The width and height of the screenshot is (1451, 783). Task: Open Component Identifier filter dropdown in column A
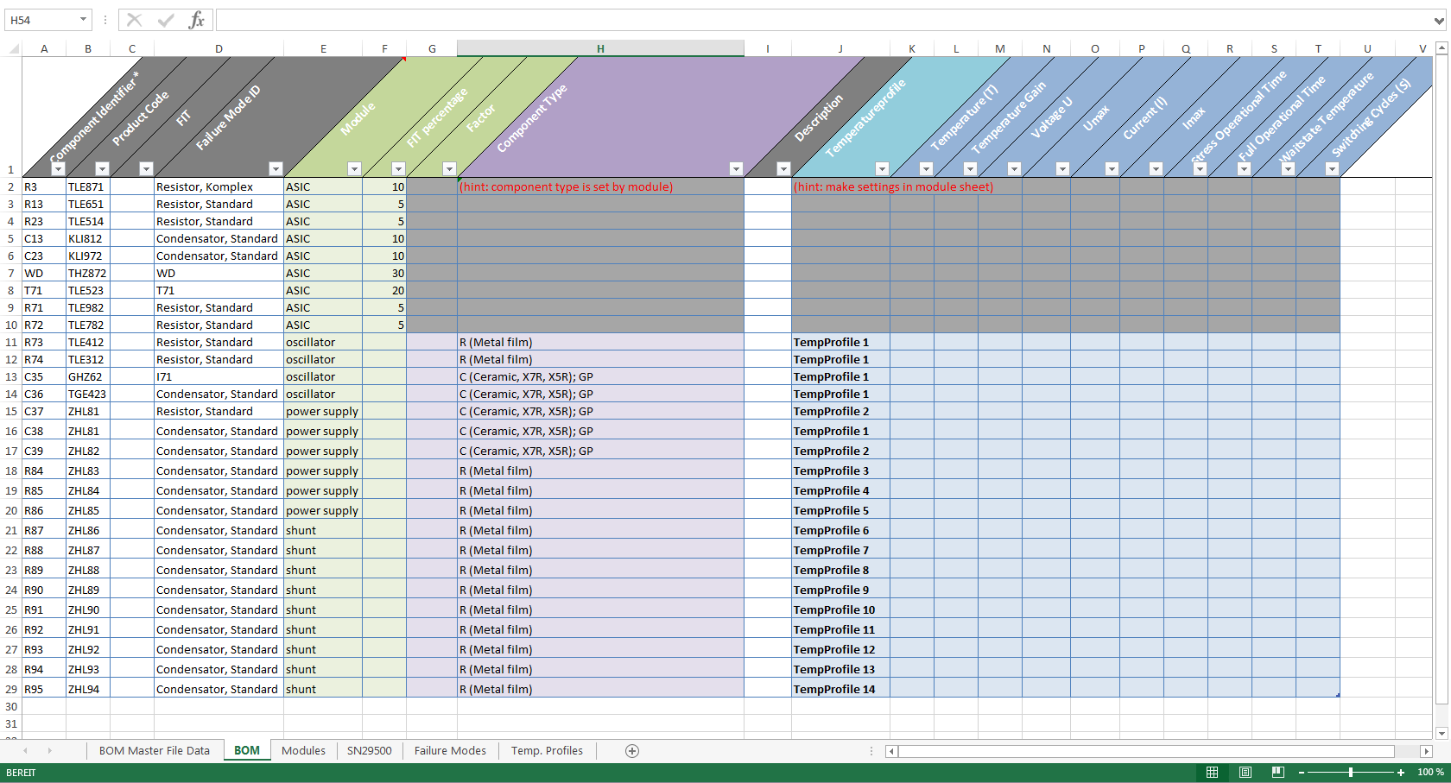[x=58, y=169]
